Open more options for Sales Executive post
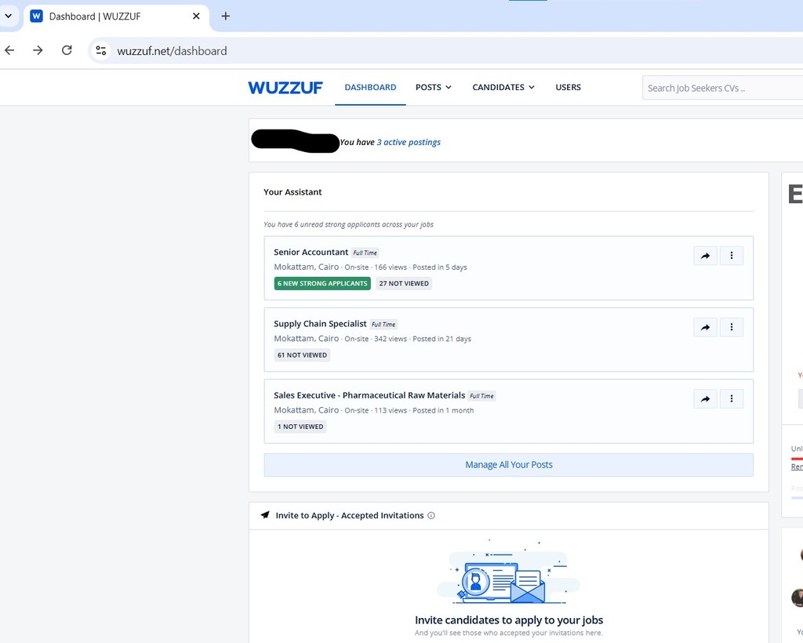803x643 pixels. coord(732,399)
